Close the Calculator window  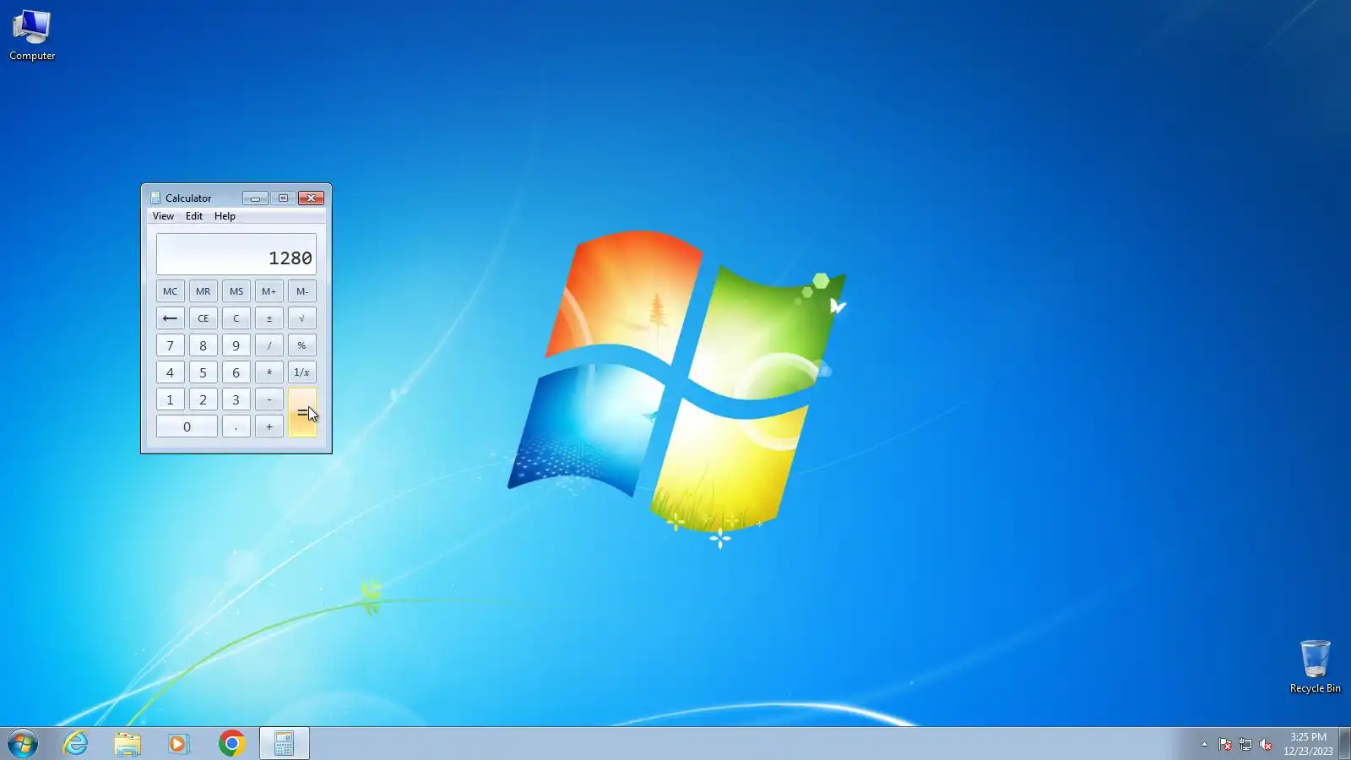click(x=312, y=198)
